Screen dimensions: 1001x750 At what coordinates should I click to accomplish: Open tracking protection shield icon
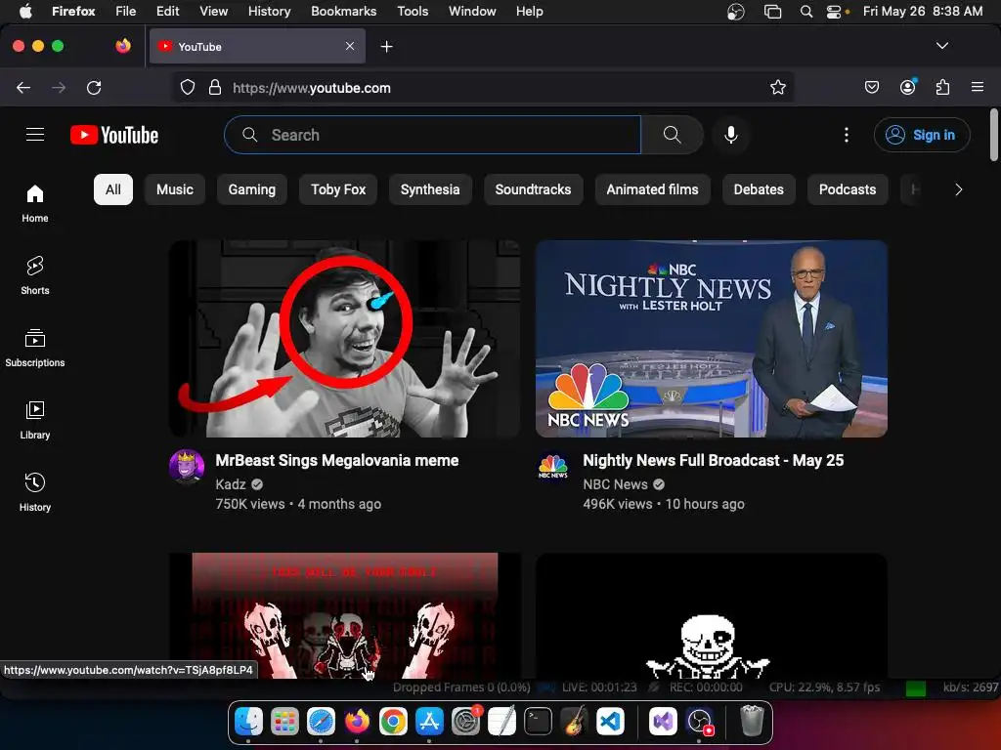[x=187, y=87]
